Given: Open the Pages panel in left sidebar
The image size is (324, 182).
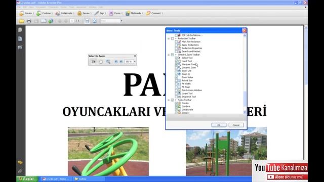Looking at the screenshot, I should tap(20, 30).
